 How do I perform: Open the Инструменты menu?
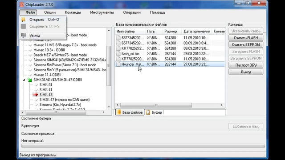pos(102,12)
